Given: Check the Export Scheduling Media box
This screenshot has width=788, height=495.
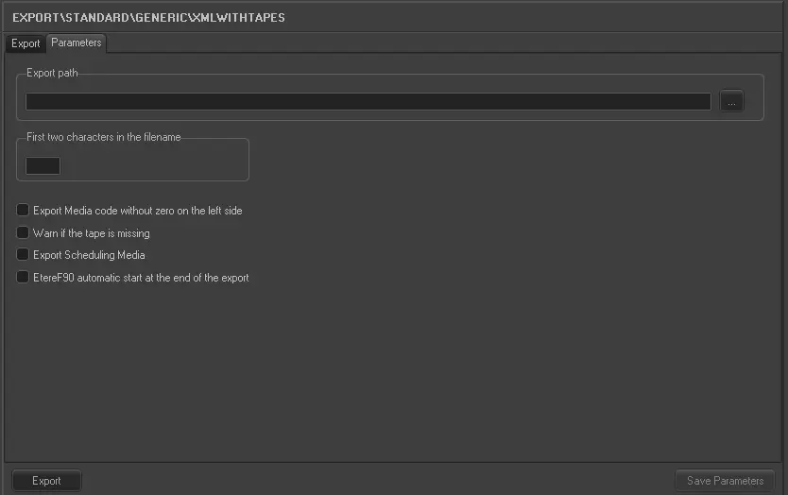Looking at the screenshot, I should 24,255.
